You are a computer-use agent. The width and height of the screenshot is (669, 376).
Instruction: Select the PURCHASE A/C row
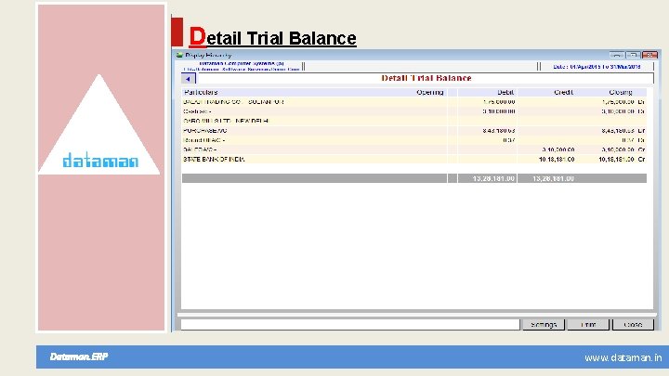click(x=413, y=131)
